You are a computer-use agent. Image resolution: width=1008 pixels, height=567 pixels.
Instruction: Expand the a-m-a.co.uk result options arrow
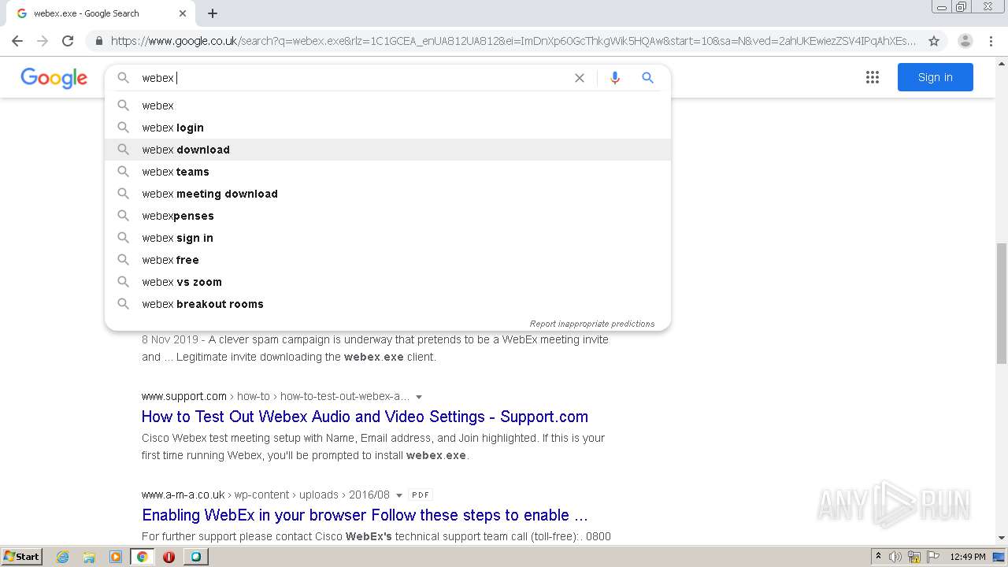[x=399, y=495]
